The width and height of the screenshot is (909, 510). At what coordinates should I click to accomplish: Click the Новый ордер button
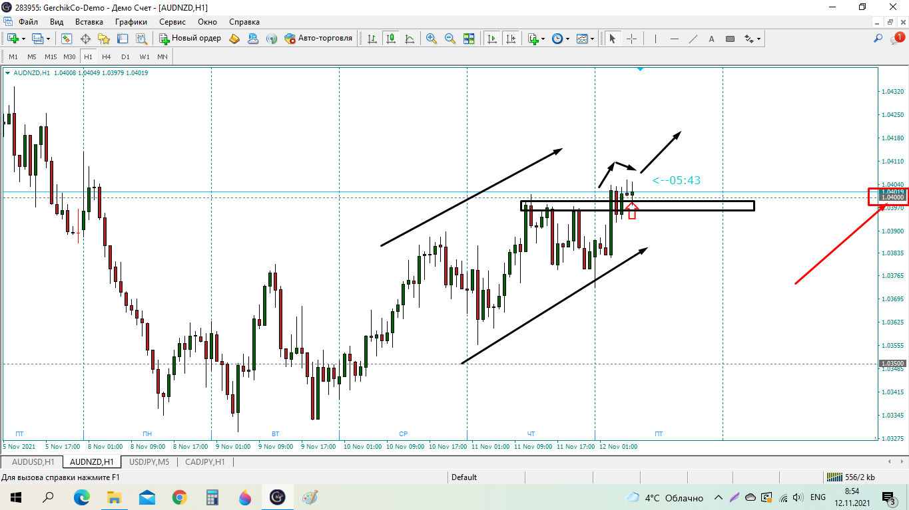click(190, 39)
